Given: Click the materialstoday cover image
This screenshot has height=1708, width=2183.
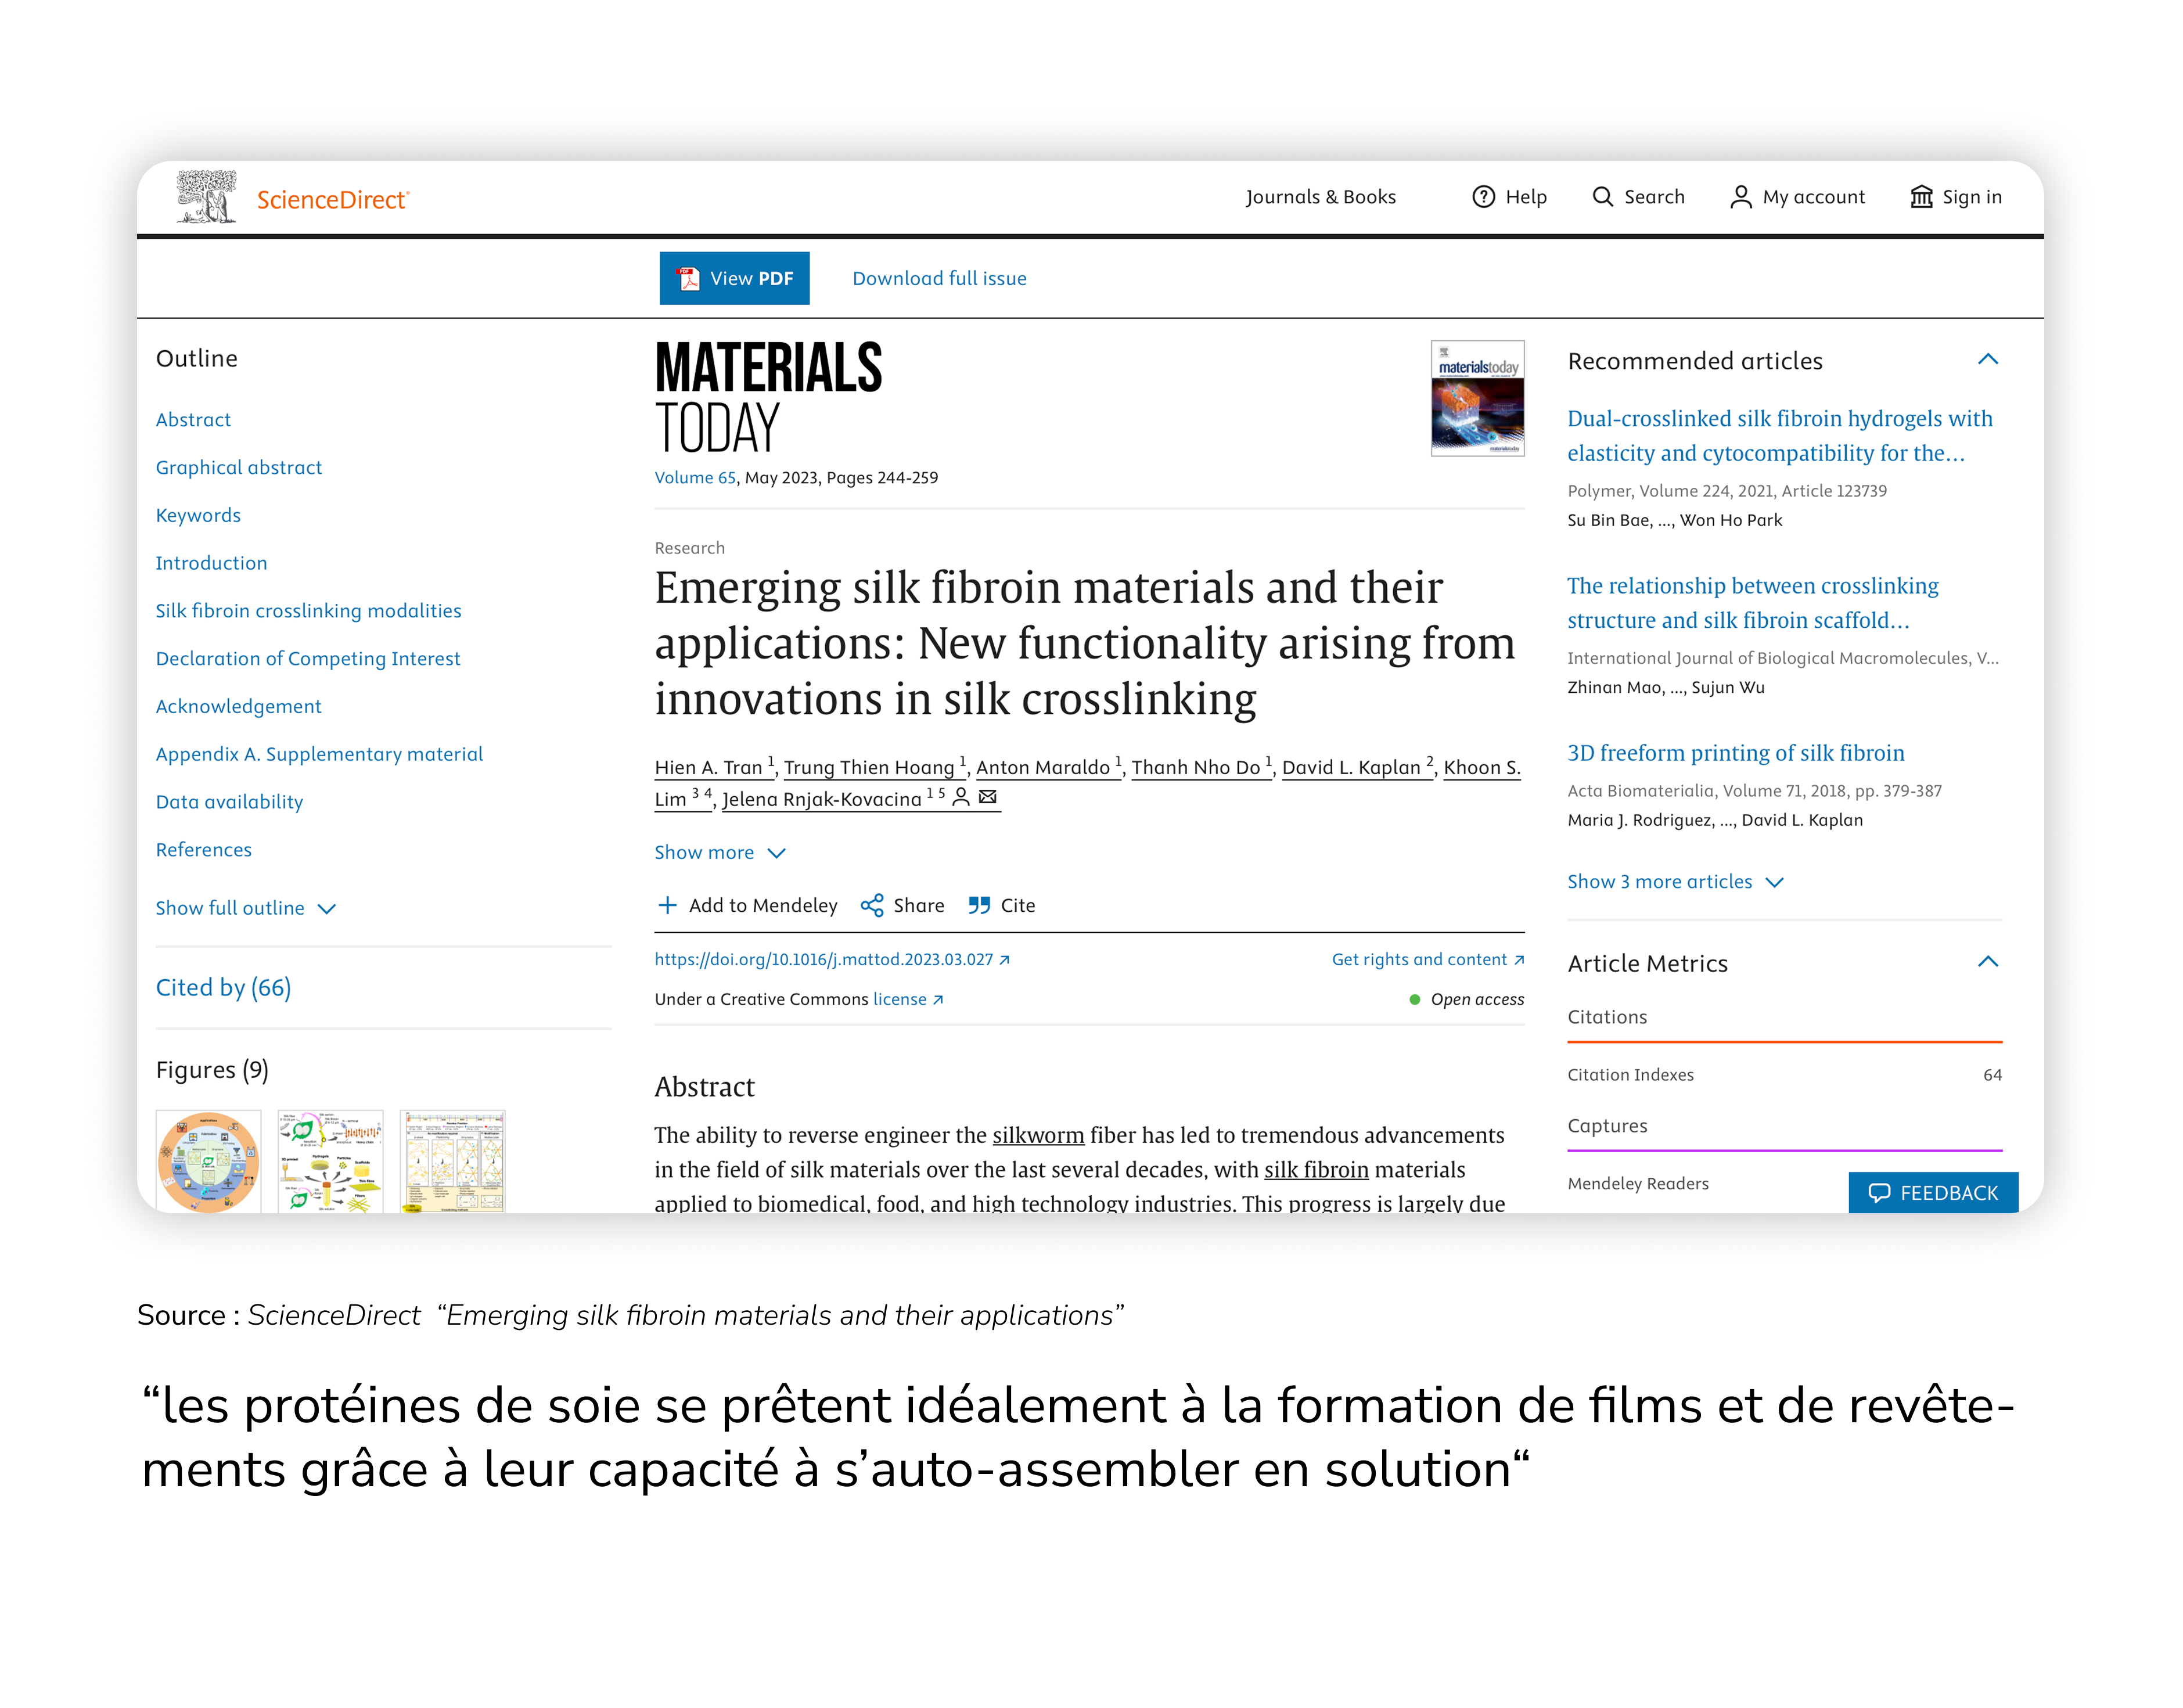Looking at the screenshot, I should pyautogui.click(x=1477, y=398).
